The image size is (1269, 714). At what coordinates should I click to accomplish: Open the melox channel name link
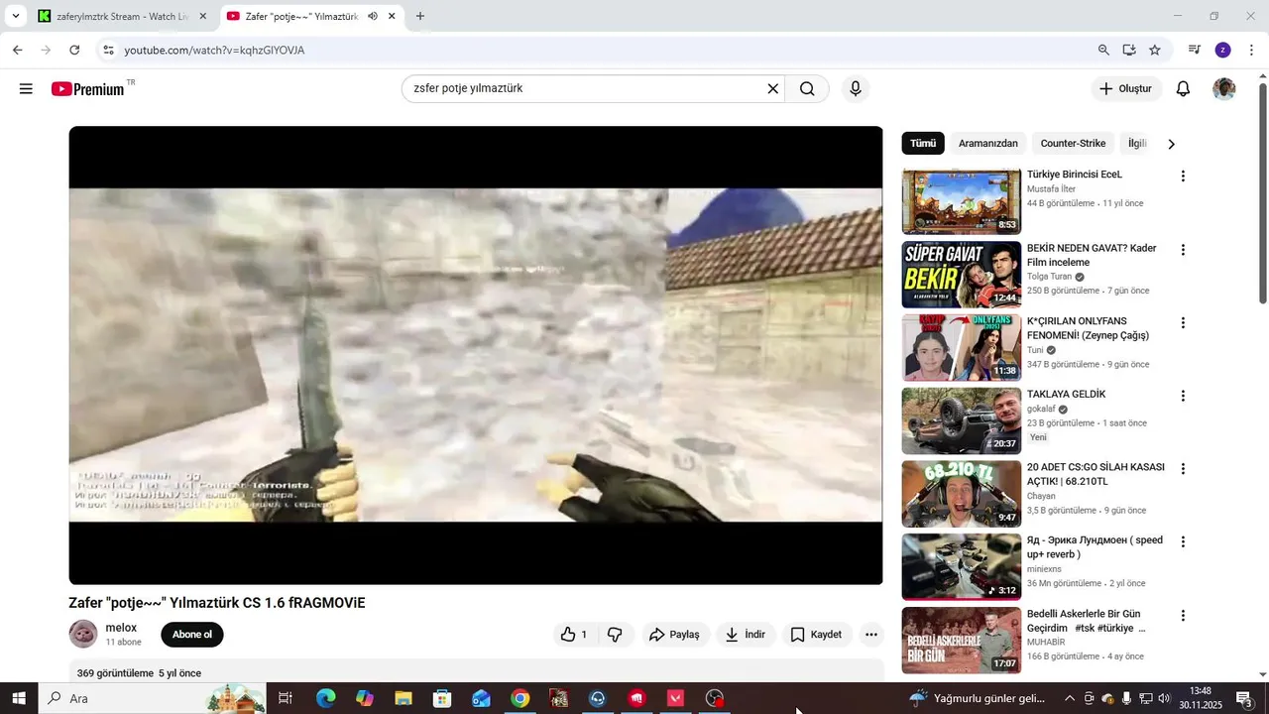click(121, 628)
